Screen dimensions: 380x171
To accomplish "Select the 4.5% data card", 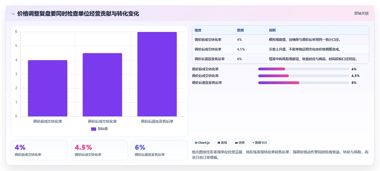I will point(99,150).
